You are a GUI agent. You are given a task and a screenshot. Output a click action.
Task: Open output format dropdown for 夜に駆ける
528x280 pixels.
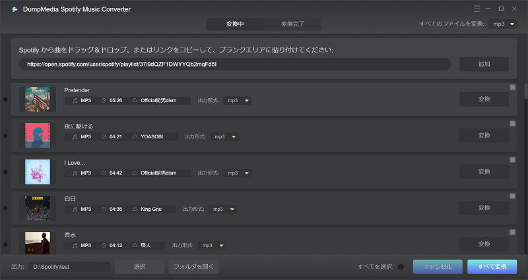[224, 137]
